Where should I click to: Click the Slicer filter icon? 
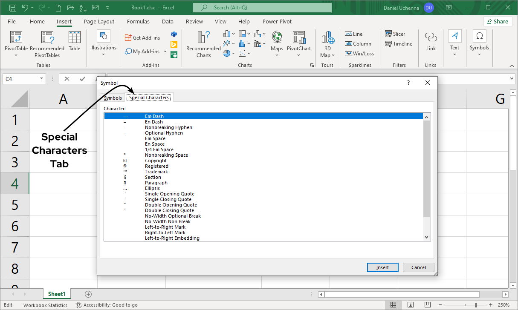[395, 34]
